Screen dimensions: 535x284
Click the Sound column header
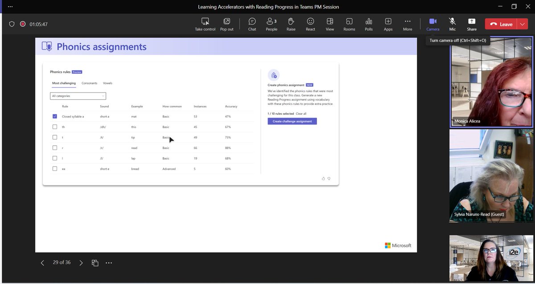point(104,106)
